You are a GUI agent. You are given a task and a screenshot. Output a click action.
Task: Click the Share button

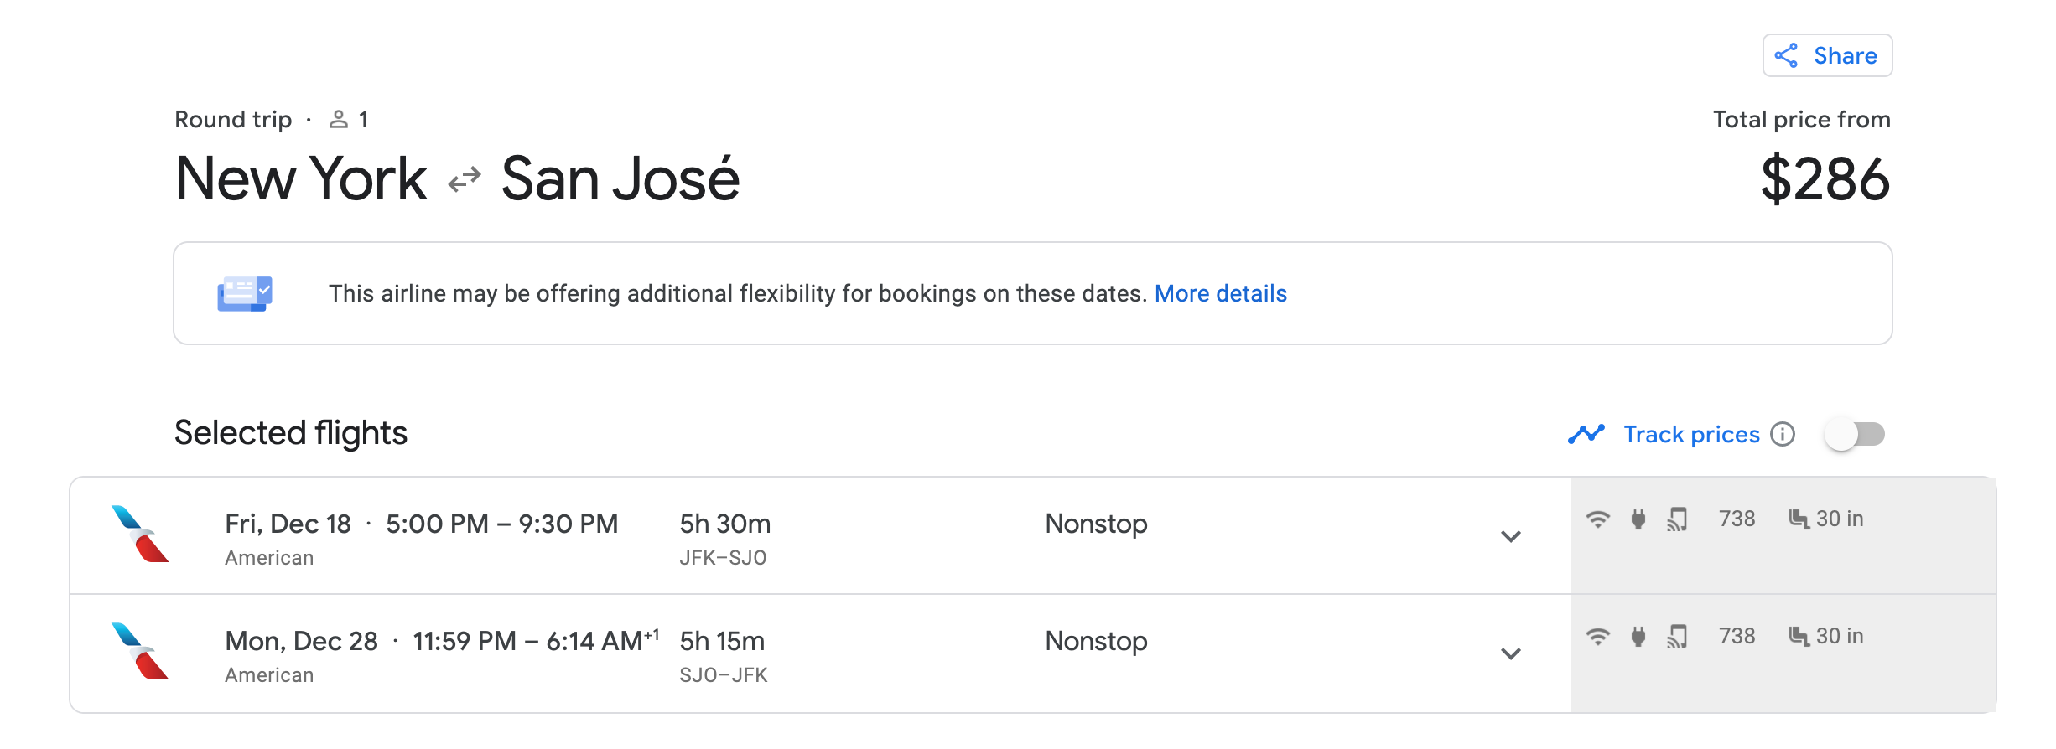tap(1827, 56)
